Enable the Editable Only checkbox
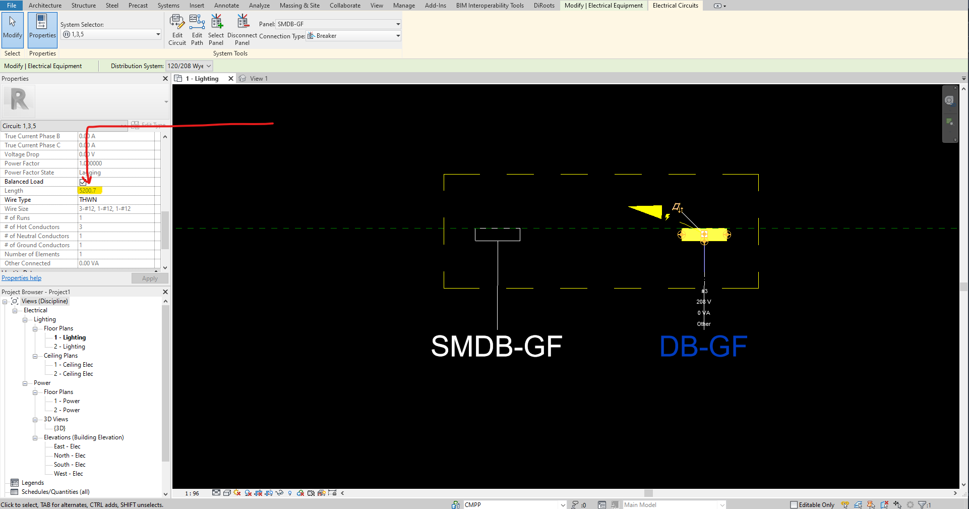This screenshot has height=509, width=969. [x=794, y=504]
